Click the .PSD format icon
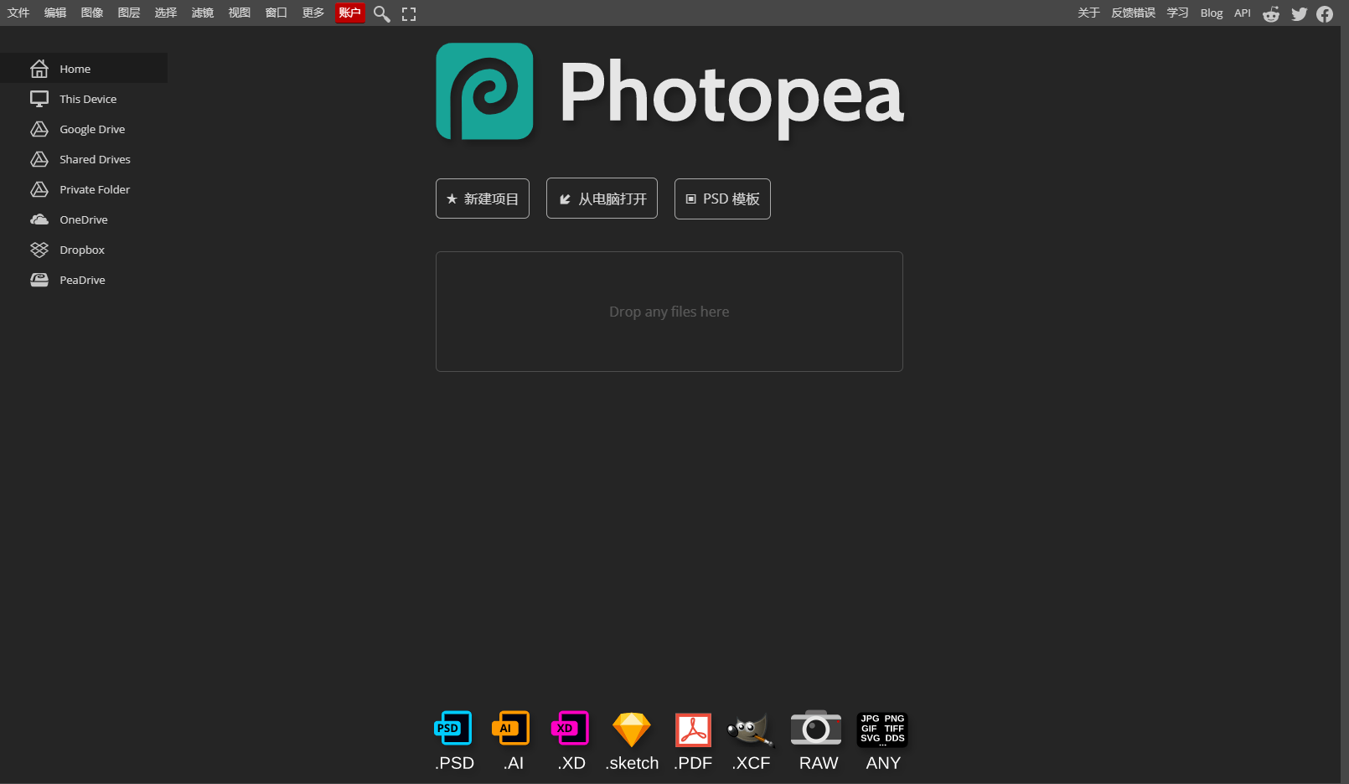This screenshot has height=784, width=1349. [x=453, y=729]
